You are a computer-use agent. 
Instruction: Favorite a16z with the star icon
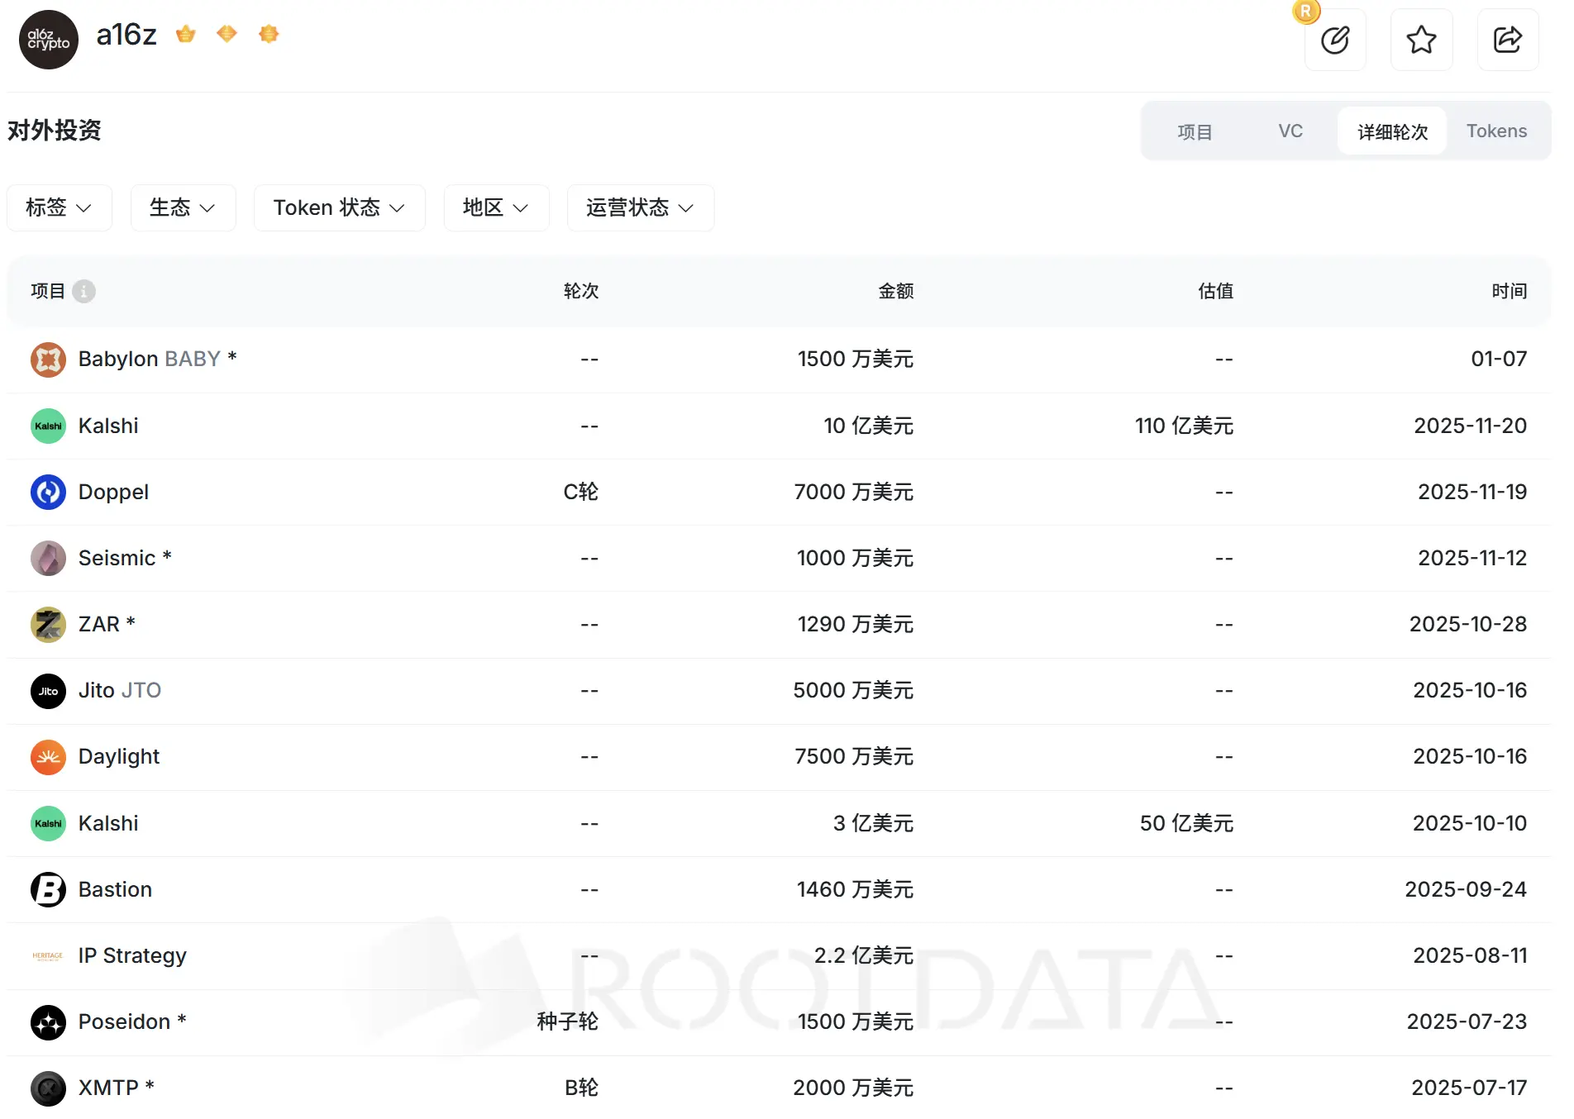point(1421,40)
